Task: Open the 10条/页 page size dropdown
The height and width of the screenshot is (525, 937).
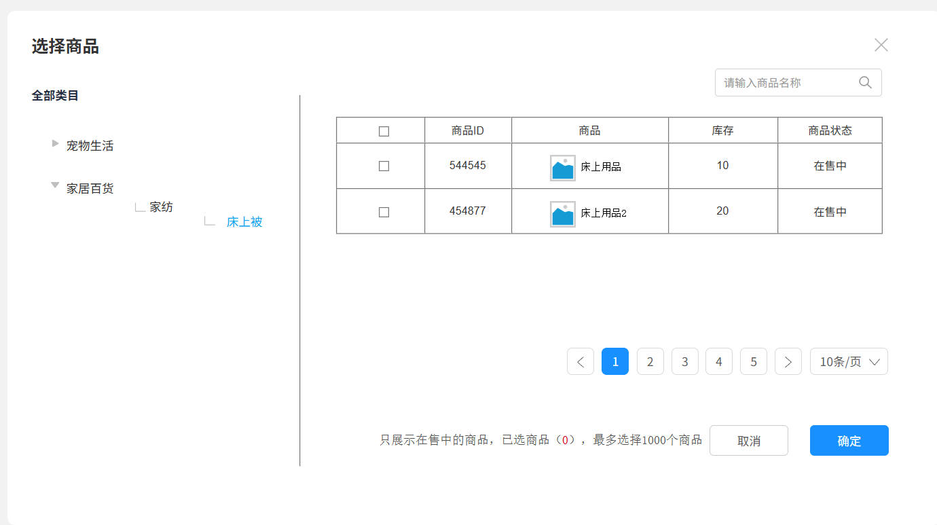Action: [x=849, y=361]
